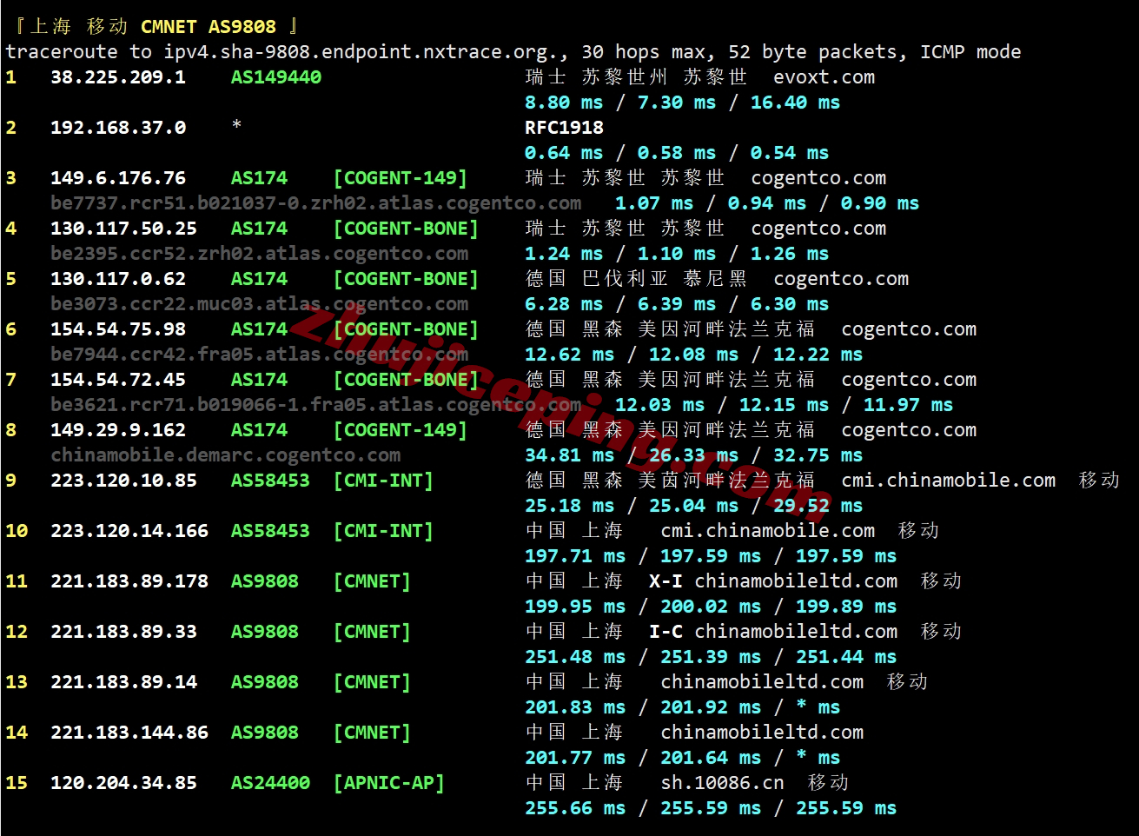
Task: Select the AS149440 number
Action: [x=276, y=77]
